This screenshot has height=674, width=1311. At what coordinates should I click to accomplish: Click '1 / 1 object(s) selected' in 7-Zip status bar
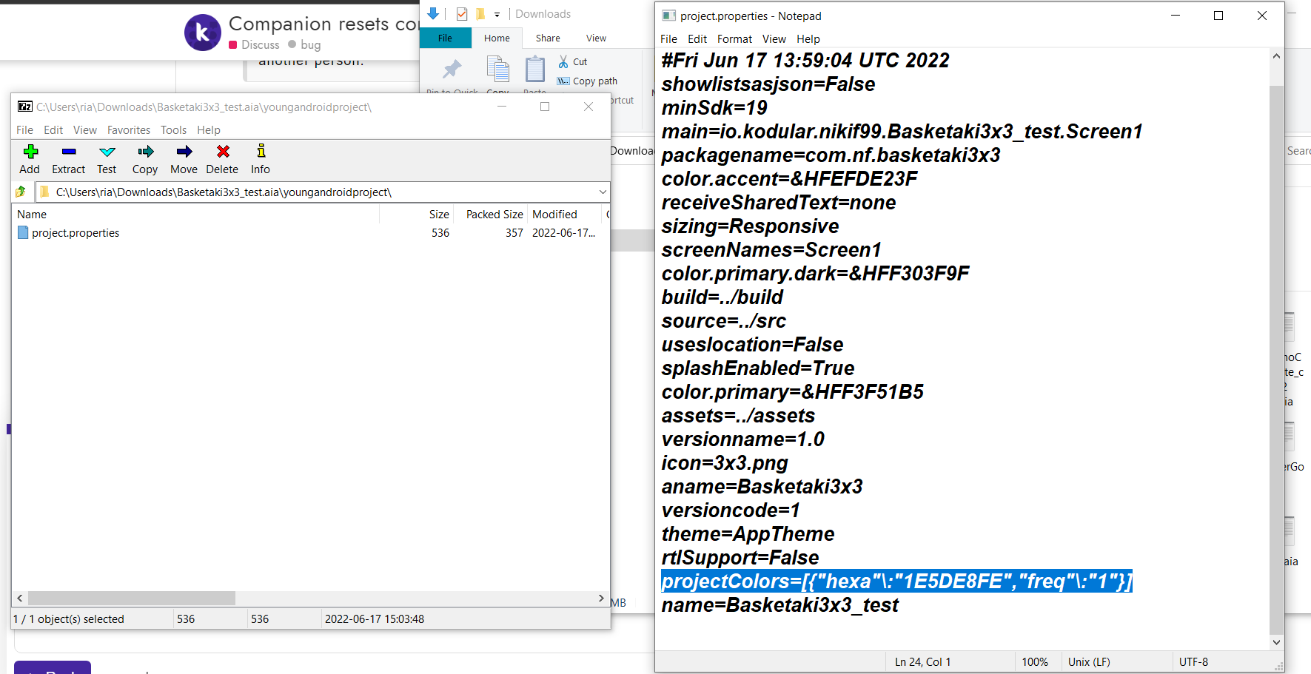tap(69, 619)
